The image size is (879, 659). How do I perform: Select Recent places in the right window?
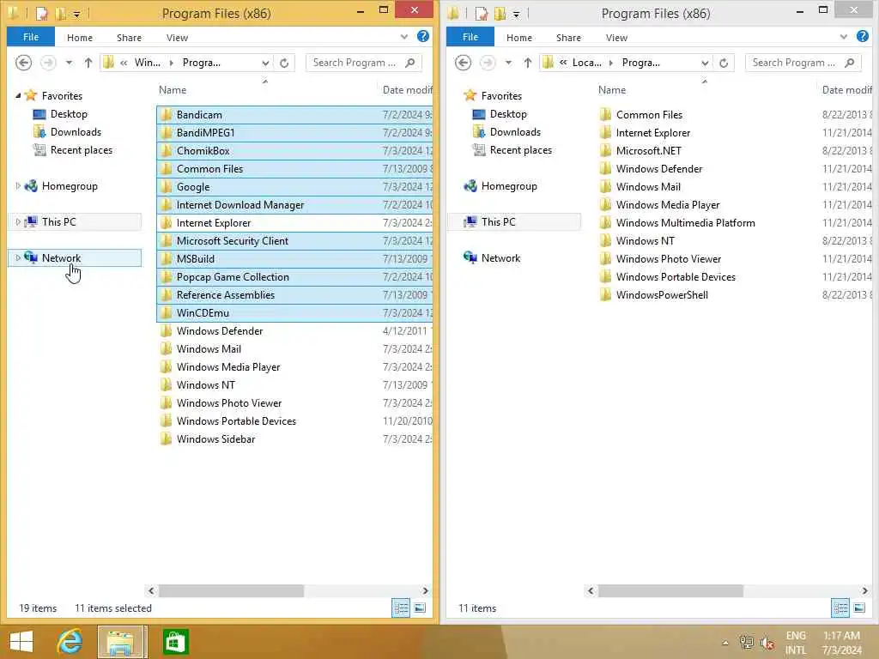click(521, 150)
